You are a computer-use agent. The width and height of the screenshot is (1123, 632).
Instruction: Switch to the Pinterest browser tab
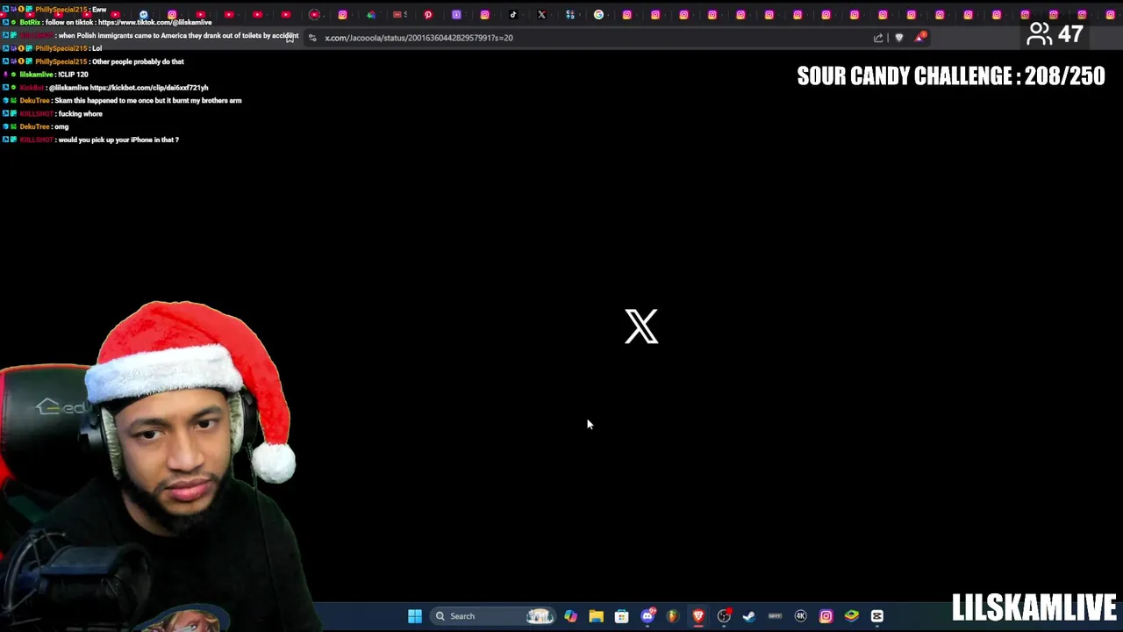428,15
